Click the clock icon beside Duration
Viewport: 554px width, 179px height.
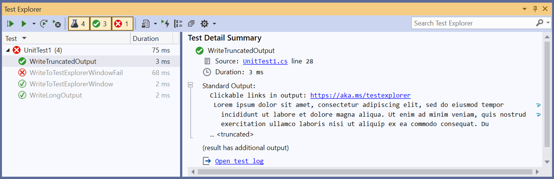(x=207, y=72)
